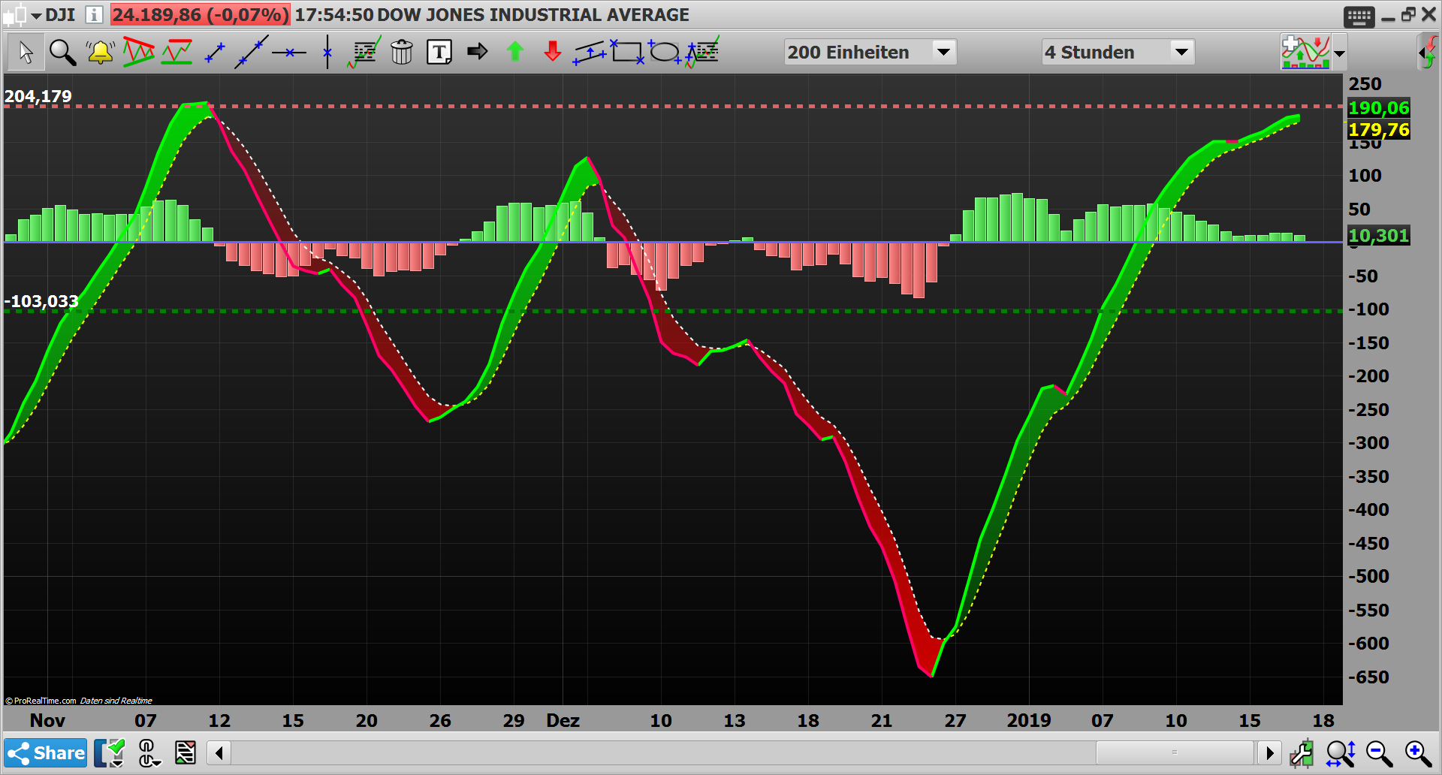Image resolution: width=1442 pixels, height=775 pixels.
Task: Select the rectangle drawing tool
Action: tap(627, 53)
